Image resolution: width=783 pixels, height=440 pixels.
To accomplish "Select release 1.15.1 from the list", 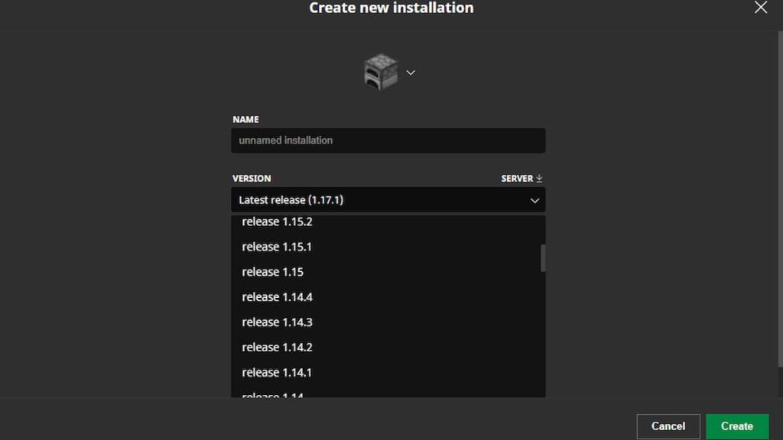I will coord(277,246).
